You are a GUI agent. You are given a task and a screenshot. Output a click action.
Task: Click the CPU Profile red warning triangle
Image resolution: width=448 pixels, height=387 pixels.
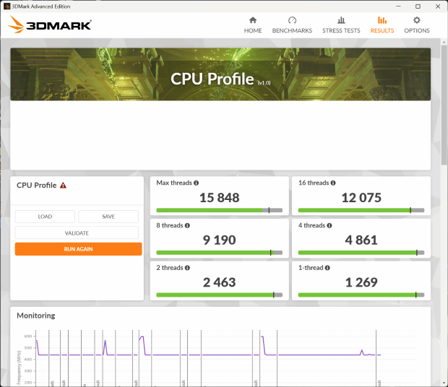[63, 186]
